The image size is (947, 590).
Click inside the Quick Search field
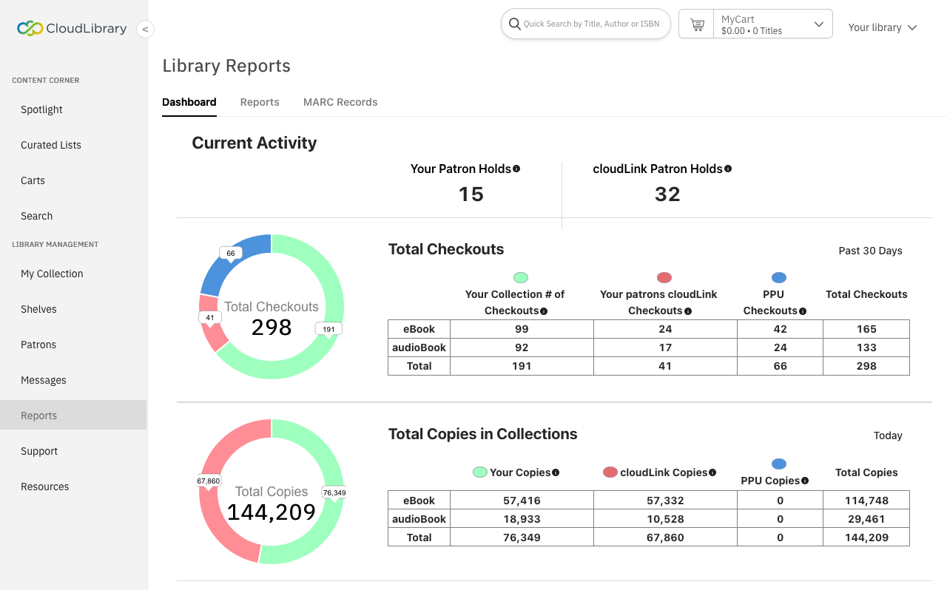[x=584, y=24]
